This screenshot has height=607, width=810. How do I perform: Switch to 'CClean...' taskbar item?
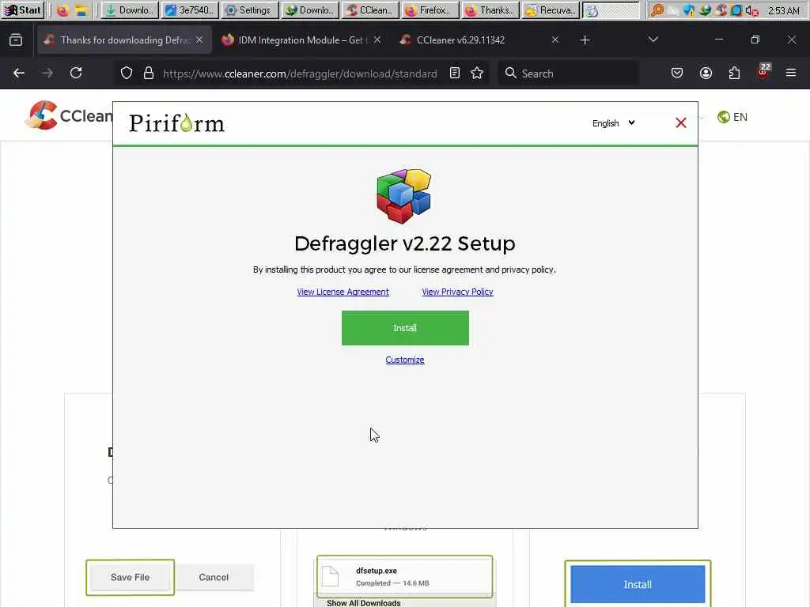(x=370, y=10)
